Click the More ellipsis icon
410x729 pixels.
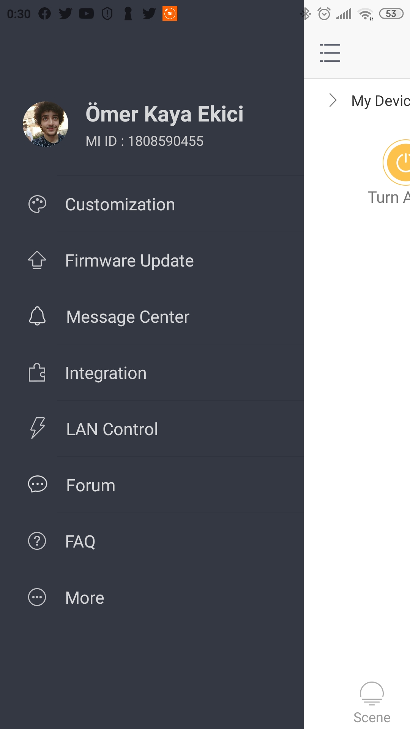(37, 597)
